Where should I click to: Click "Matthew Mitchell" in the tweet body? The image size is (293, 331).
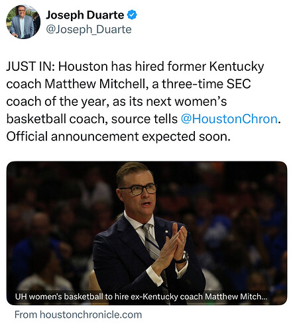pos(96,84)
